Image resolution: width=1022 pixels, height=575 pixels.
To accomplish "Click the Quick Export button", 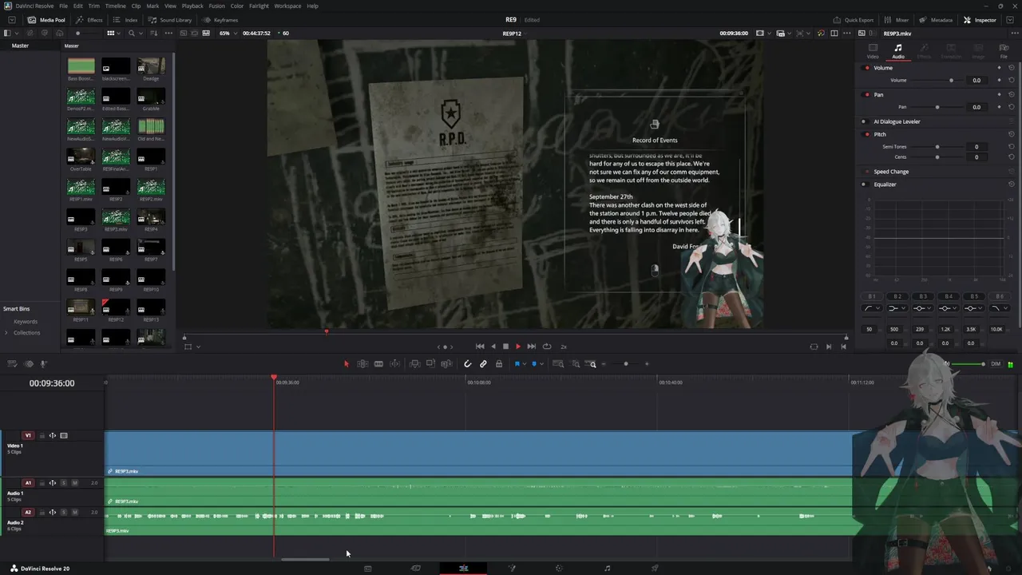I will click(x=854, y=20).
